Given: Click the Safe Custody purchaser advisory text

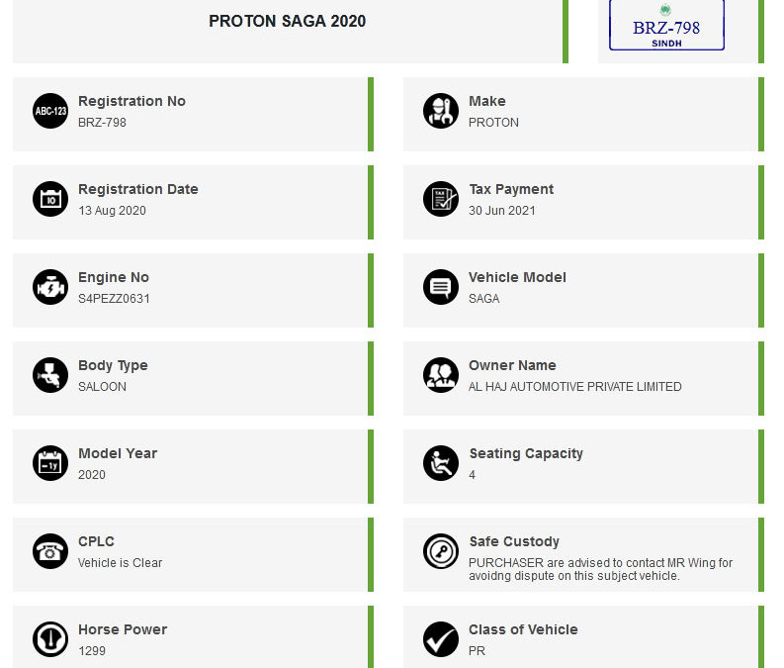Looking at the screenshot, I should (x=600, y=569).
